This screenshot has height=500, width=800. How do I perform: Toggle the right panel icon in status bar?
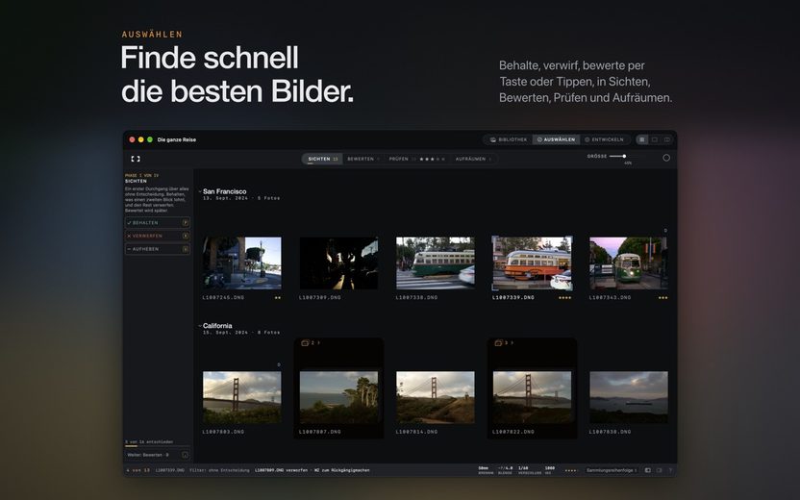pos(660,470)
